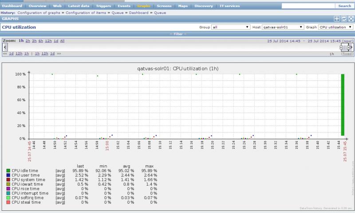Click the red CPU system time swatch

[x=8, y=180]
